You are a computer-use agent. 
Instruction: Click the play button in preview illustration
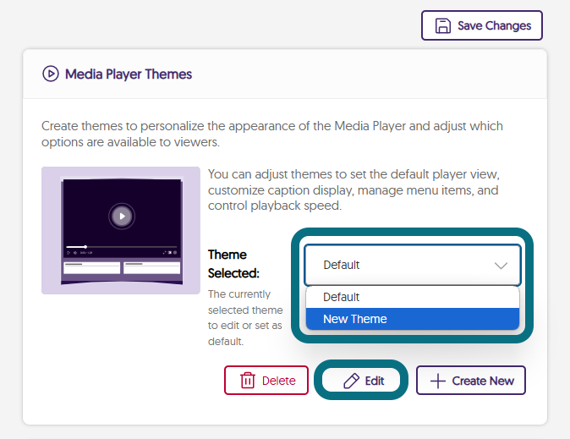pos(122,216)
